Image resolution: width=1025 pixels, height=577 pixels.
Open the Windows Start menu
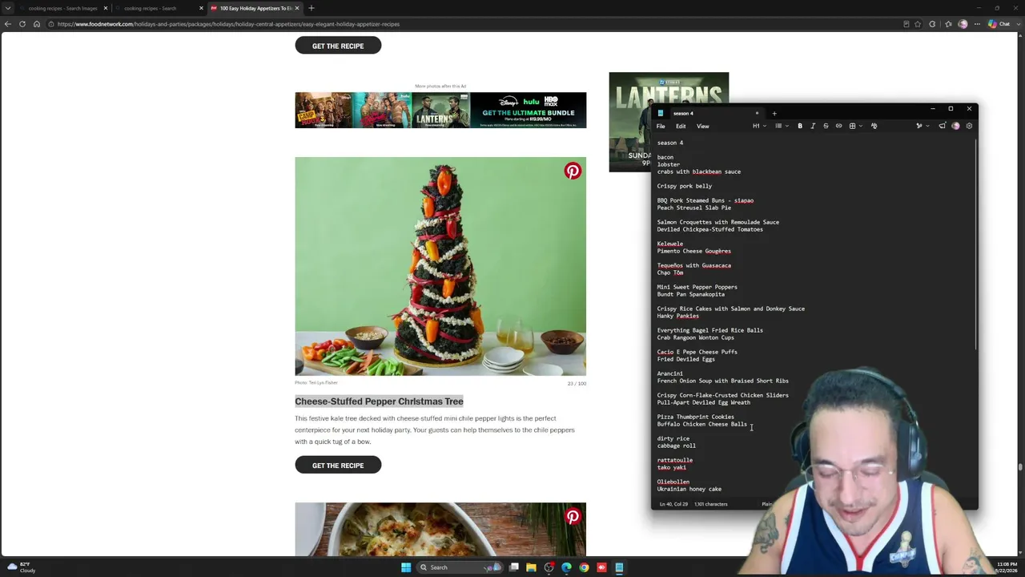tap(406, 567)
